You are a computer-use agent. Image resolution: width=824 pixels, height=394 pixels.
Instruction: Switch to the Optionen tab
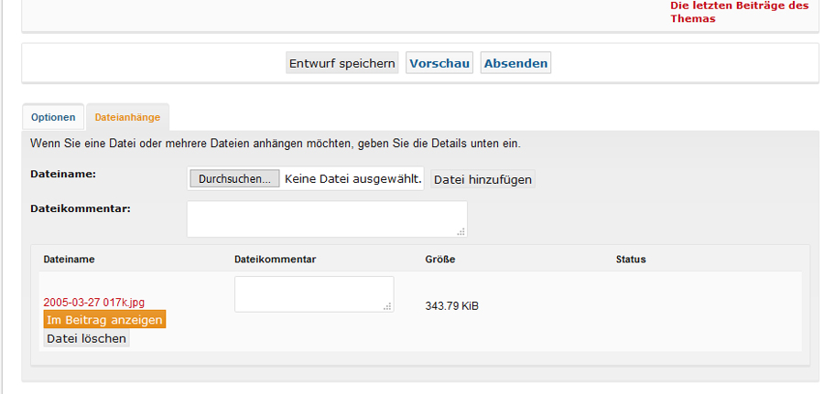point(53,118)
